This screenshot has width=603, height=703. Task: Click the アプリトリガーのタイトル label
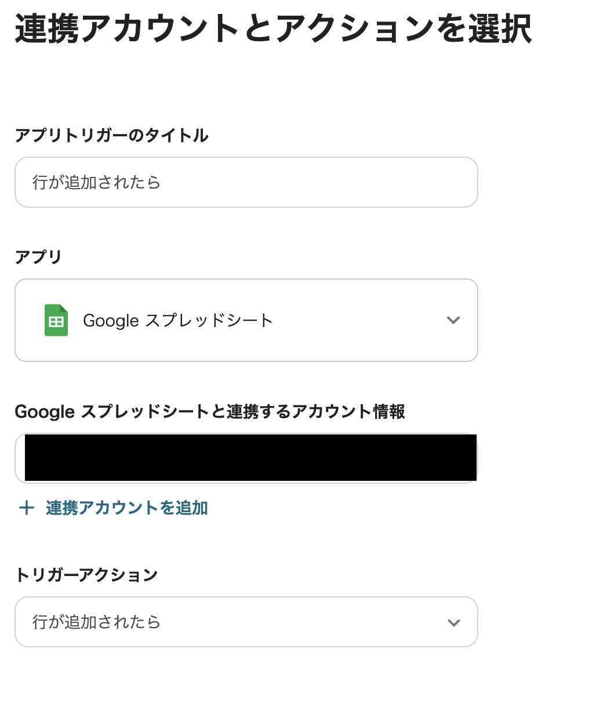pyautogui.click(x=111, y=136)
